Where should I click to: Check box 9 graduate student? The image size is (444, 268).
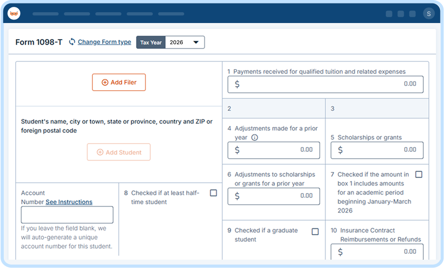[315, 232]
